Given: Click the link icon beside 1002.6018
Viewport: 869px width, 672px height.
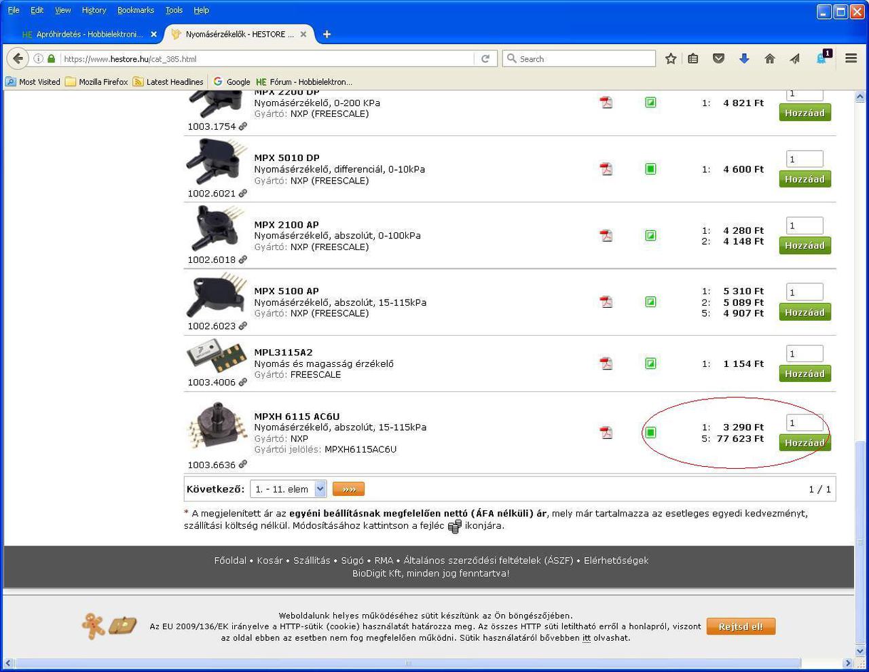Looking at the screenshot, I should [243, 260].
